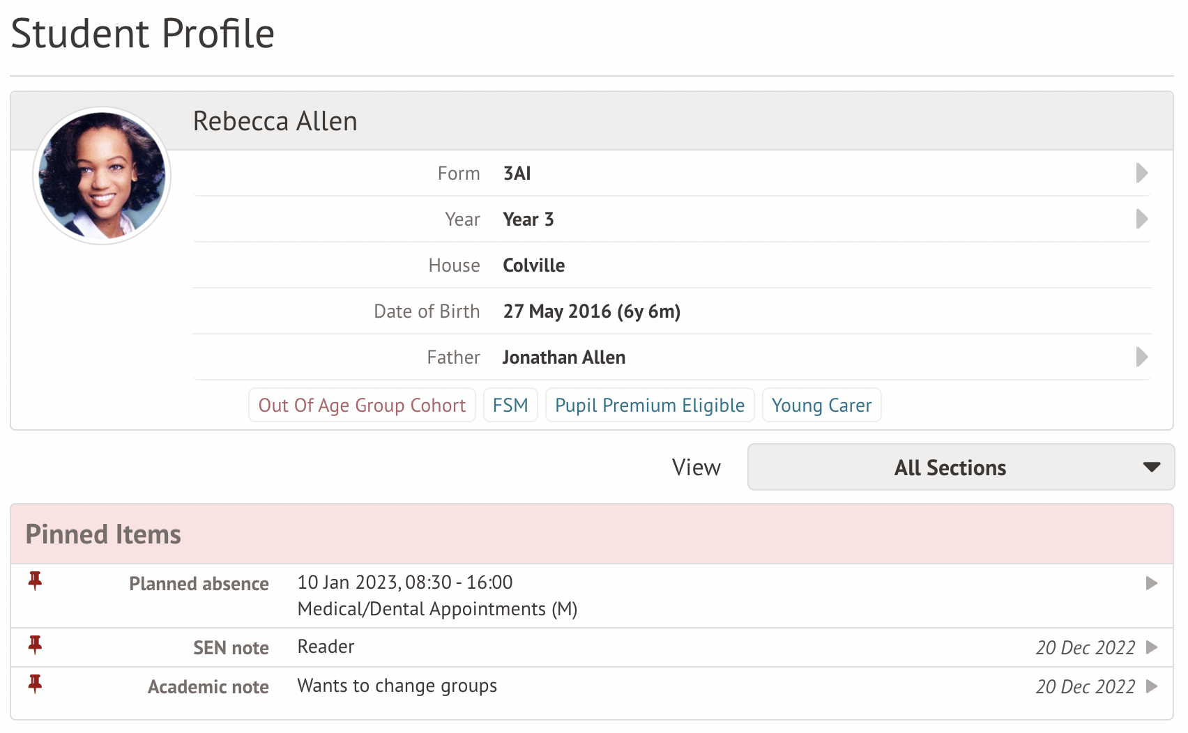Click the Pinned Items section header
1188x733 pixels.
pos(103,534)
